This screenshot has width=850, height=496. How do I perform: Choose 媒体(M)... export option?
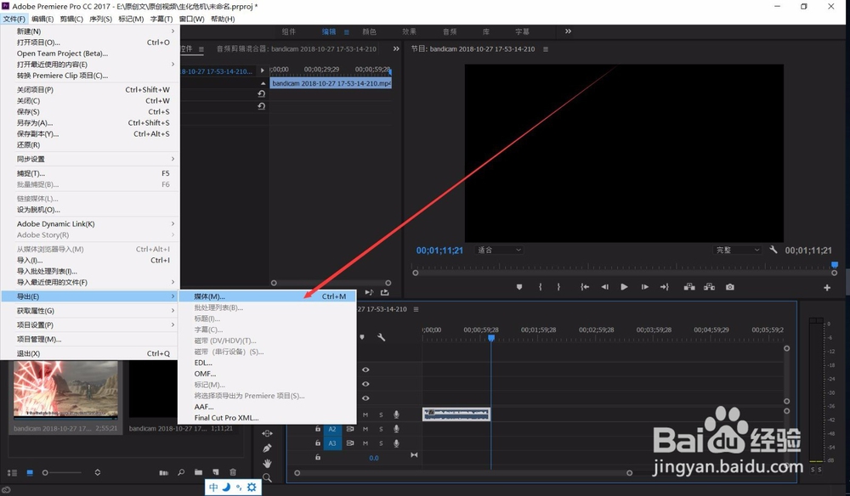pos(267,296)
